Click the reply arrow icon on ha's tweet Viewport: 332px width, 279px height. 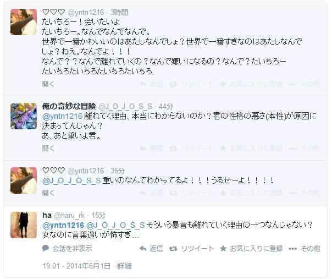(x=143, y=248)
